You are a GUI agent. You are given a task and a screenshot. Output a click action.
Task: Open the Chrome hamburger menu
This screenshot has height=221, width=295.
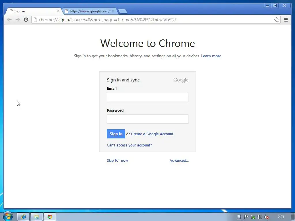[x=286, y=20]
